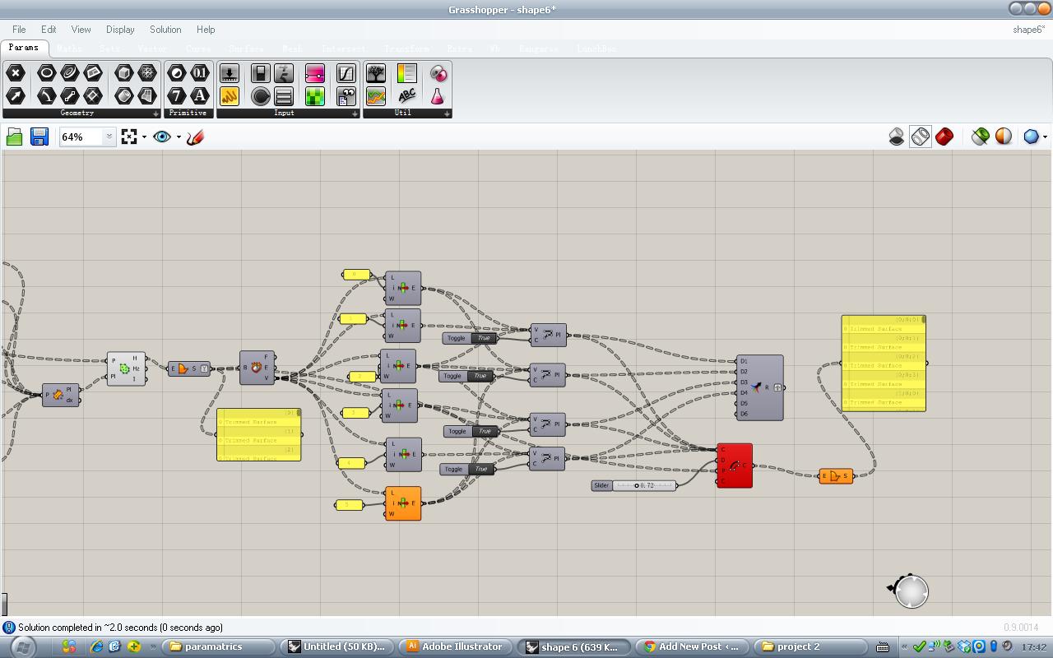Open the Solution menu
The width and height of the screenshot is (1053, 658).
(165, 30)
